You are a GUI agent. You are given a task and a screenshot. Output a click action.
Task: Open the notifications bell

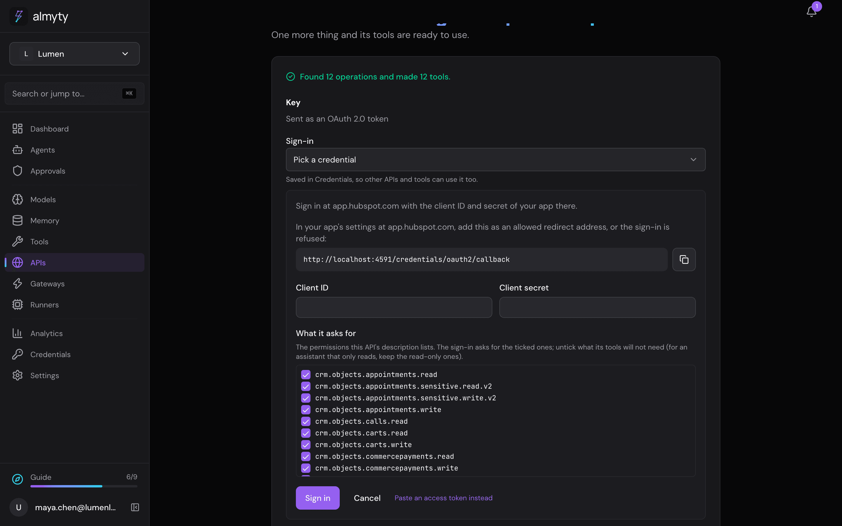811,11
